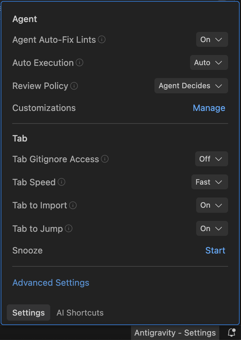Click Manage link for Customizations
241x340 pixels.
click(209, 108)
